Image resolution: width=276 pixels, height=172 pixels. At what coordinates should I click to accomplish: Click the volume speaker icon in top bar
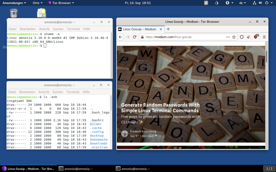[261, 3]
